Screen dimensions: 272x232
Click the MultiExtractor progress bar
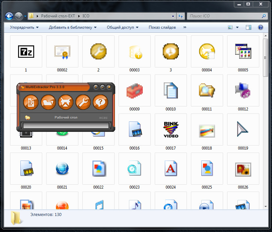(66, 126)
